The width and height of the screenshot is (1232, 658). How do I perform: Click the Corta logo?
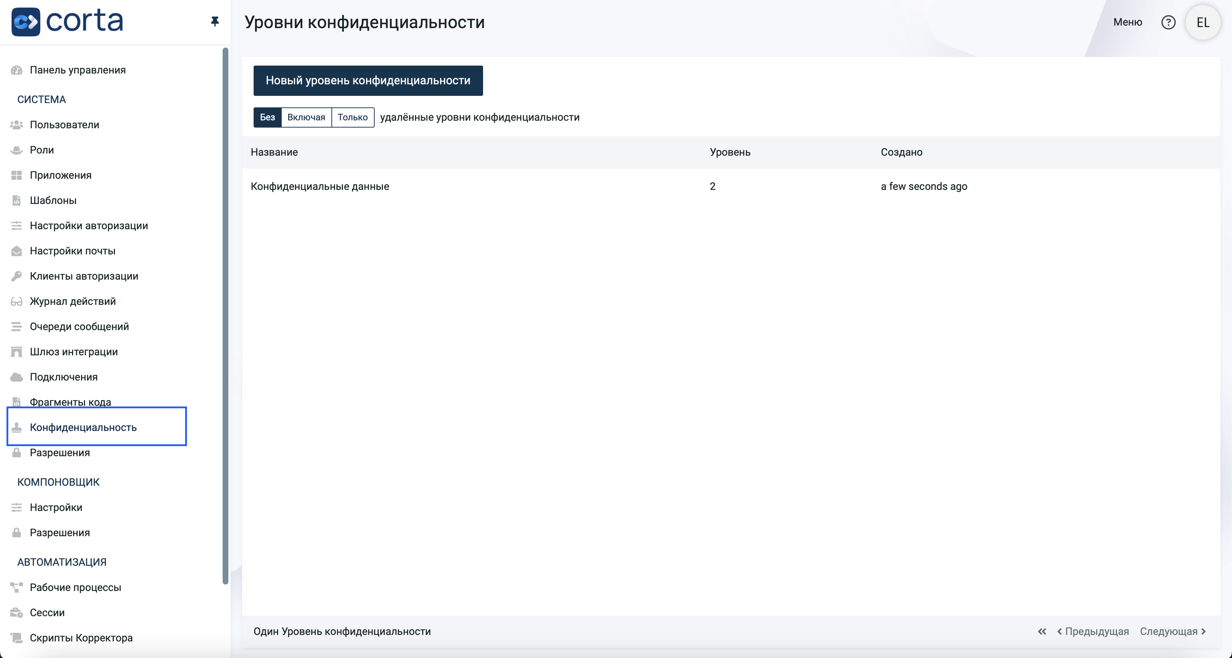[x=67, y=22]
